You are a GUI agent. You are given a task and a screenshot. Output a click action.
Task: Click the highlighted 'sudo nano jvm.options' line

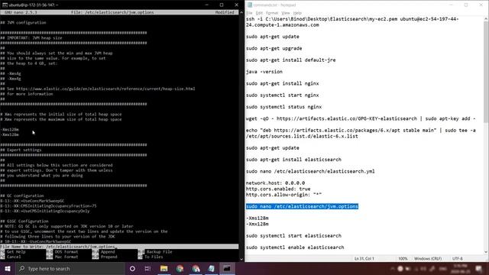coord(302,206)
